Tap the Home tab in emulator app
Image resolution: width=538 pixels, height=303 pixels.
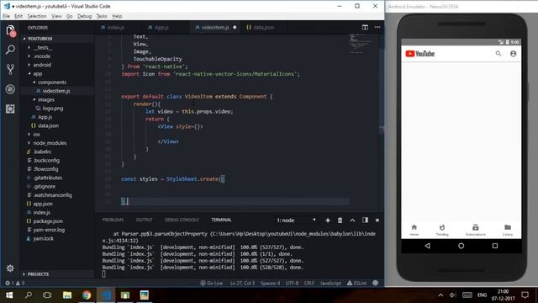coord(414,230)
